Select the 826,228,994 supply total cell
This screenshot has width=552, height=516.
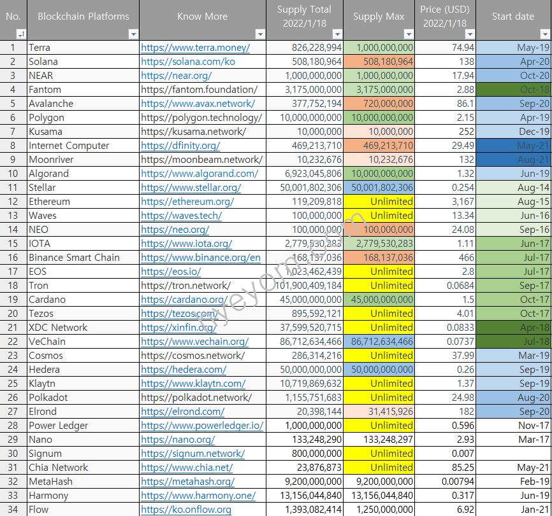coord(305,48)
